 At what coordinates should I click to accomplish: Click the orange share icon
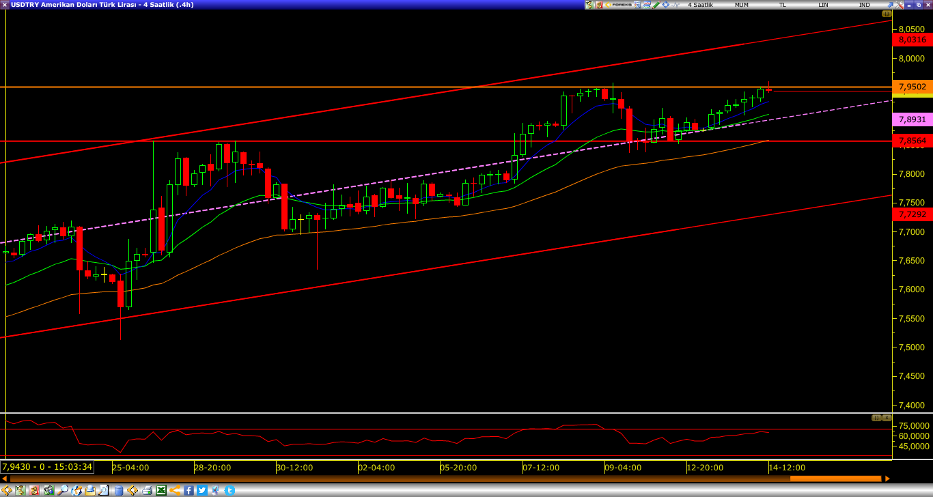pos(175,490)
